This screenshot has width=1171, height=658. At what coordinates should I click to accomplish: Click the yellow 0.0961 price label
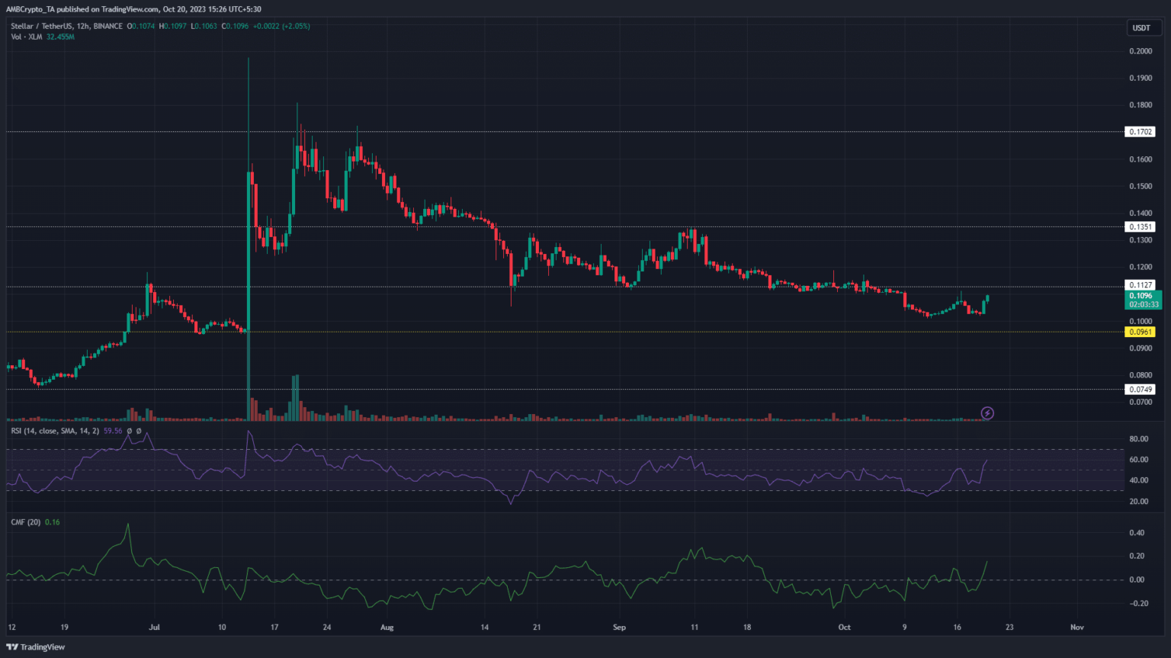(1140, 332)
